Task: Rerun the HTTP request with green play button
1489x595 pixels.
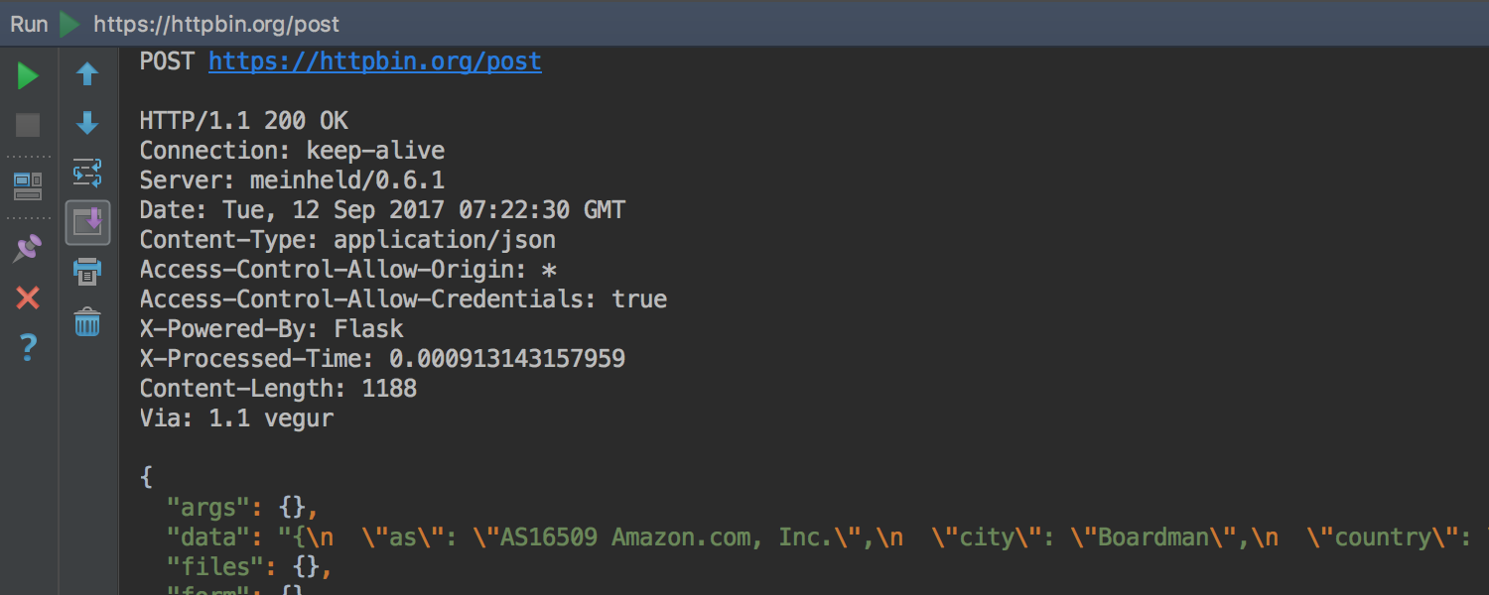Action: 28,75
